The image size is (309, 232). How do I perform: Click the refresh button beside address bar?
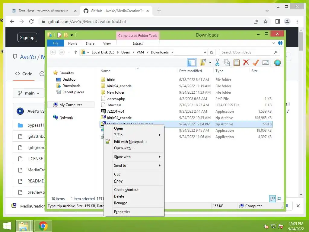pyautogui.click(x=212, y=52)
